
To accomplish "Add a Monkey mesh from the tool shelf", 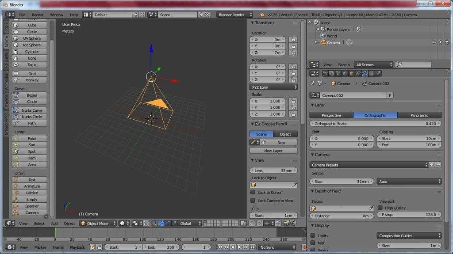I will [30, 80].
